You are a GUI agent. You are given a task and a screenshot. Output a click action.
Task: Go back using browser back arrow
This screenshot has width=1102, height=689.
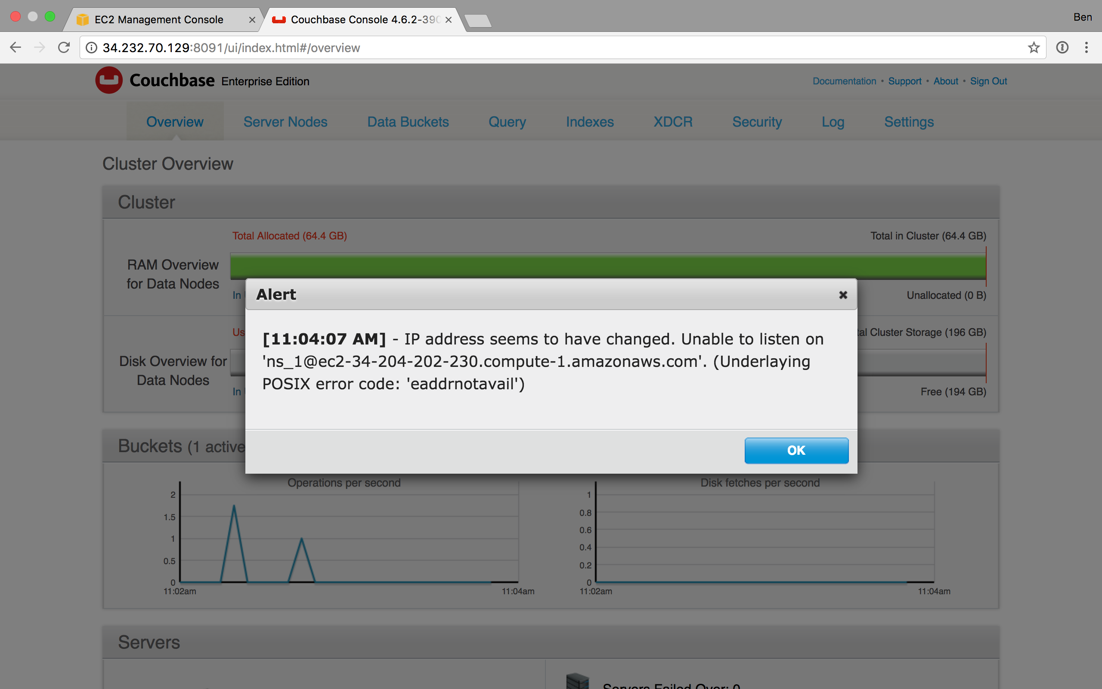(x=15, y=47)
